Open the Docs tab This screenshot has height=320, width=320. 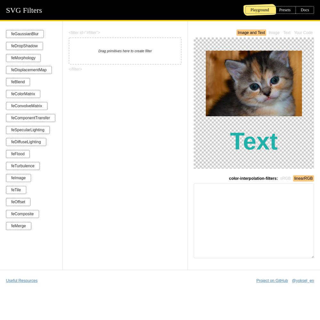click(x=305, y=10)
